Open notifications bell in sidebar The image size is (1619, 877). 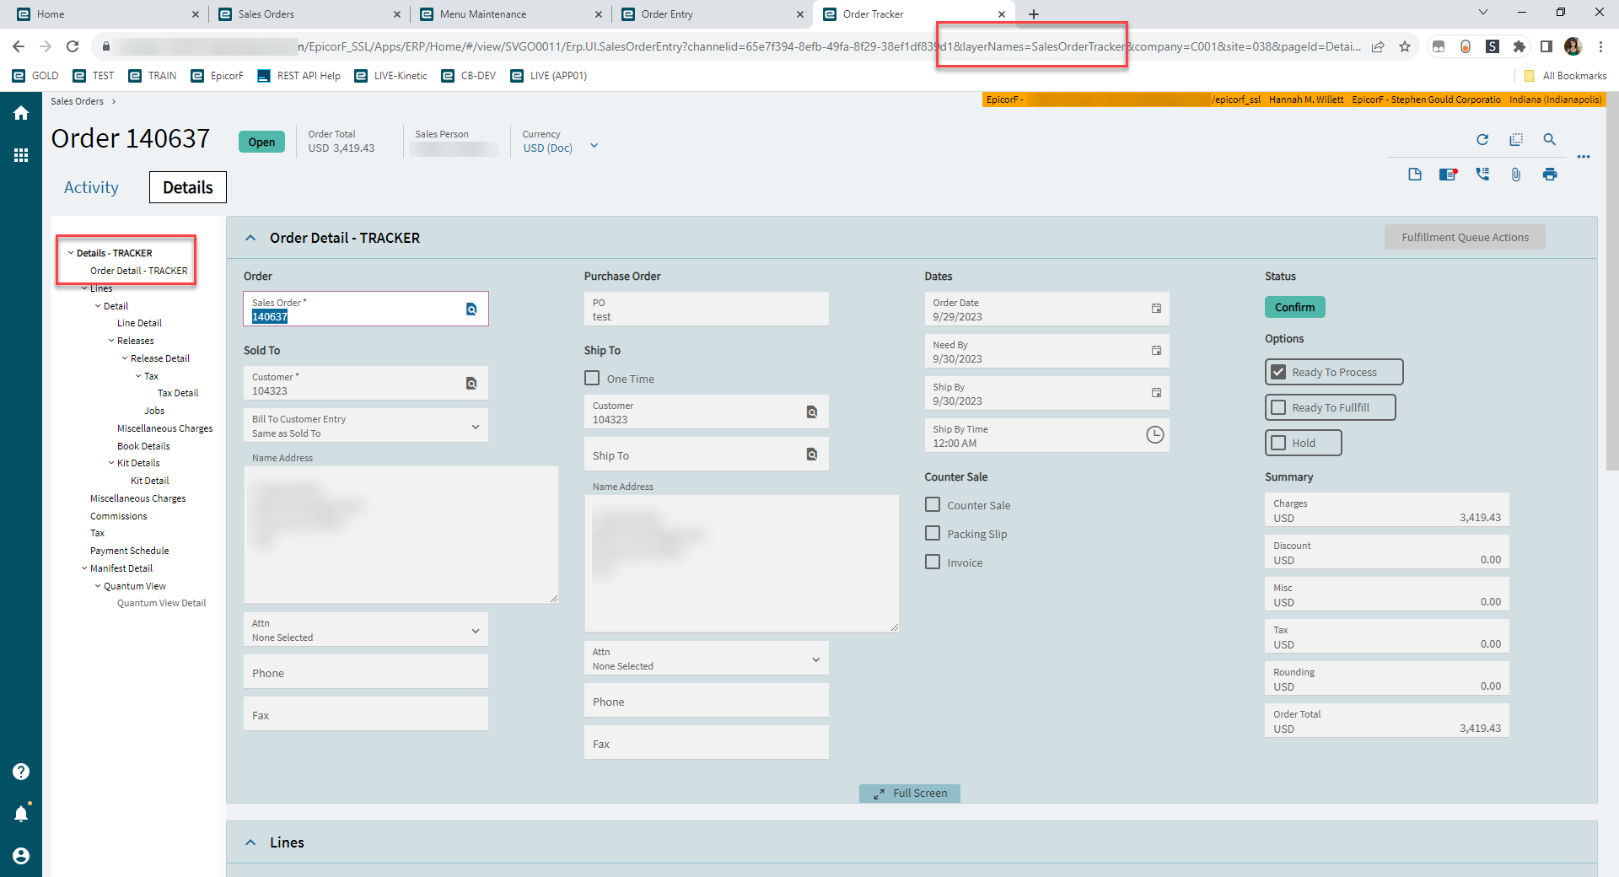(21, 813)
